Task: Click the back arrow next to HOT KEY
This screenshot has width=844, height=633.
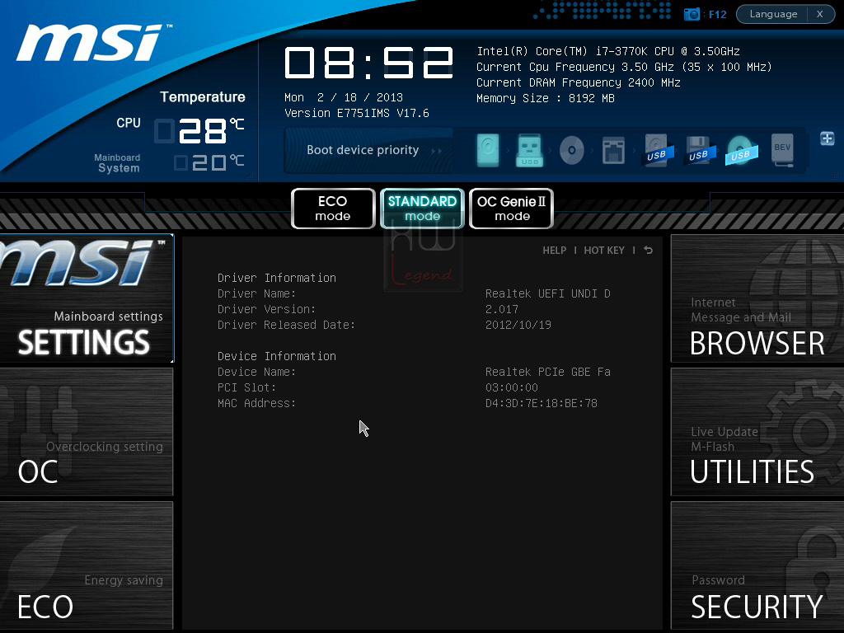Action: click(648, 251)
